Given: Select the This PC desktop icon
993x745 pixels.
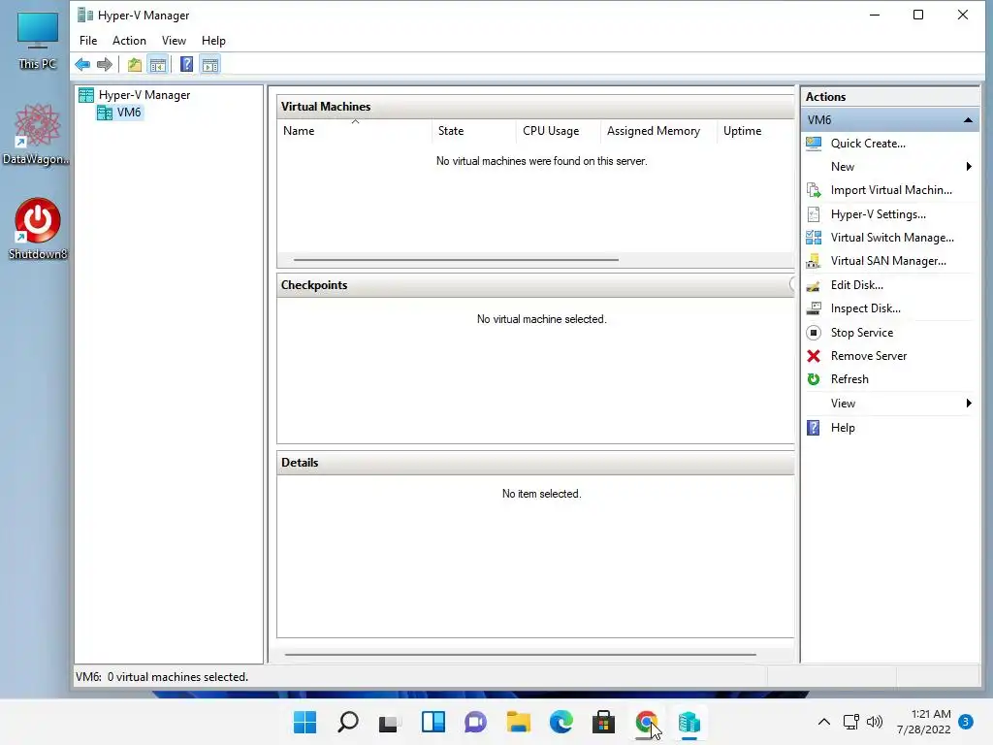Looking at the screenshot, I should pyautogui.click(x=38, y=41).
